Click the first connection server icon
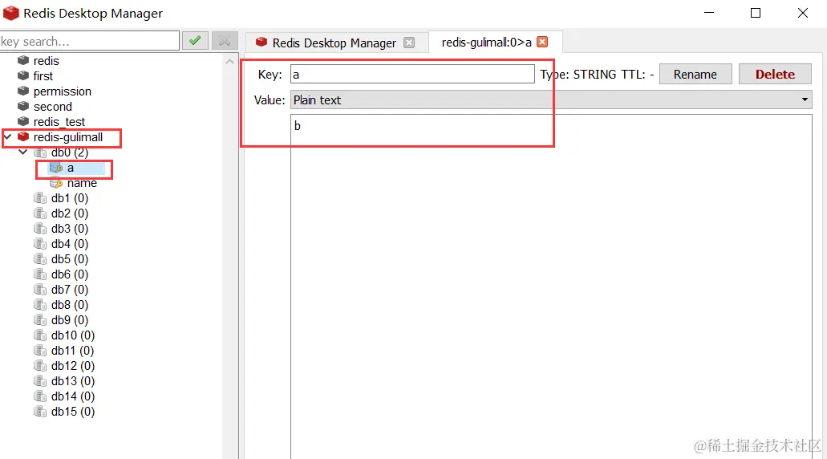 click(23, 76)
